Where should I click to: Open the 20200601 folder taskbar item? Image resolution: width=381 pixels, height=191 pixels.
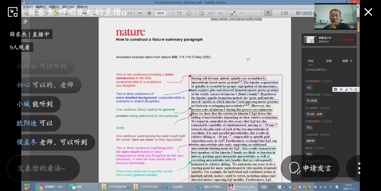point(147,187)
